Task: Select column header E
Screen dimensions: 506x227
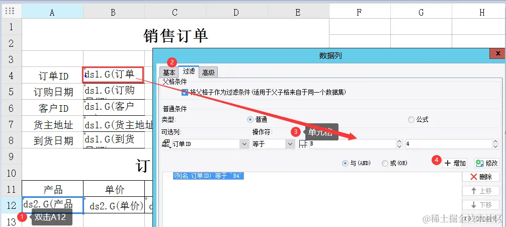Action: (298, 12)
